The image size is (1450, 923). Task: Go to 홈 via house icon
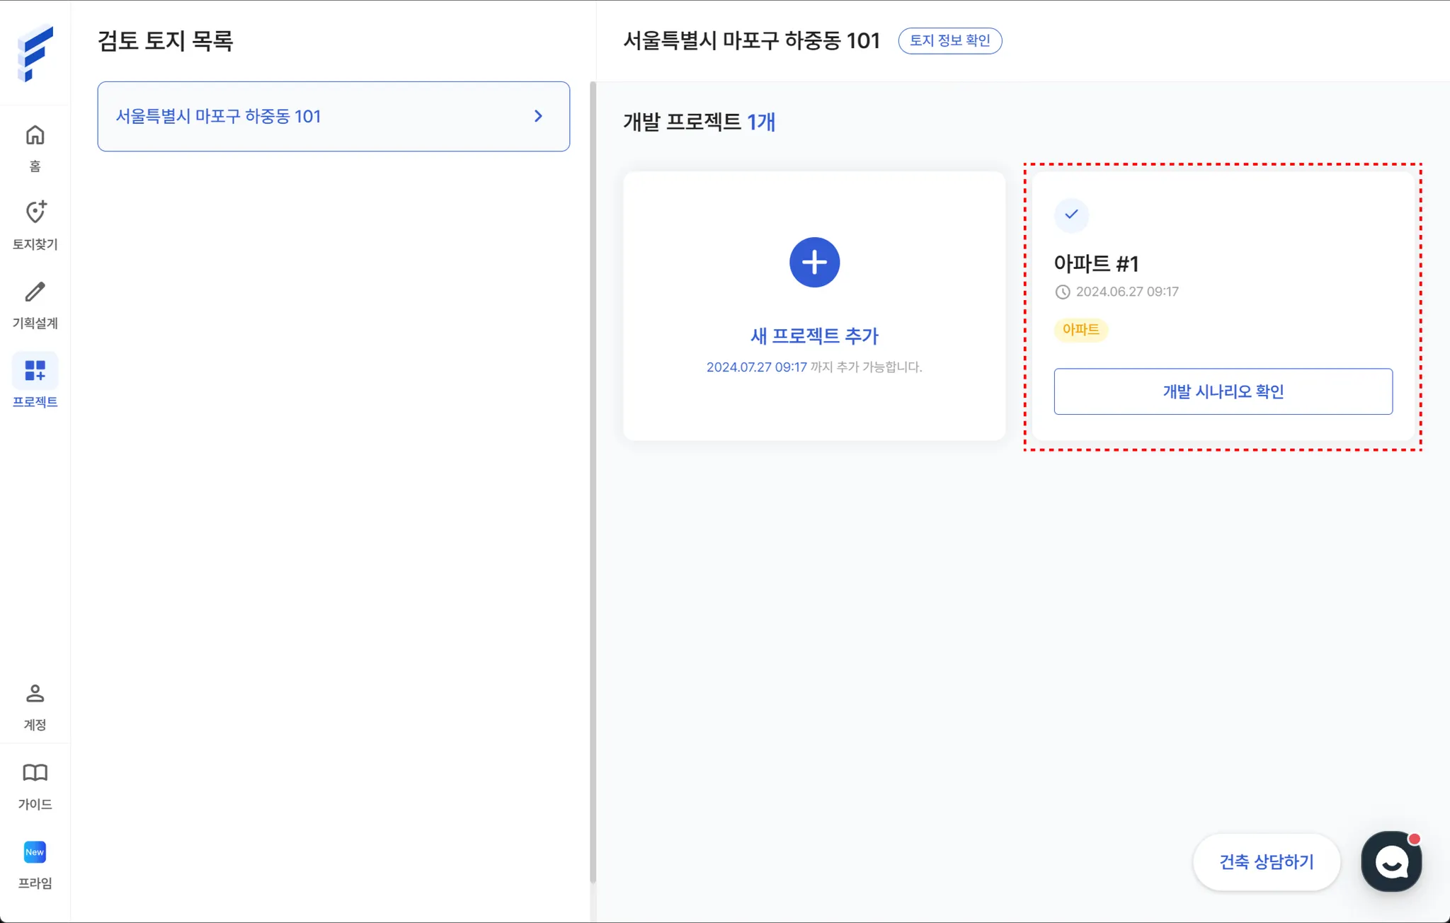35,135
